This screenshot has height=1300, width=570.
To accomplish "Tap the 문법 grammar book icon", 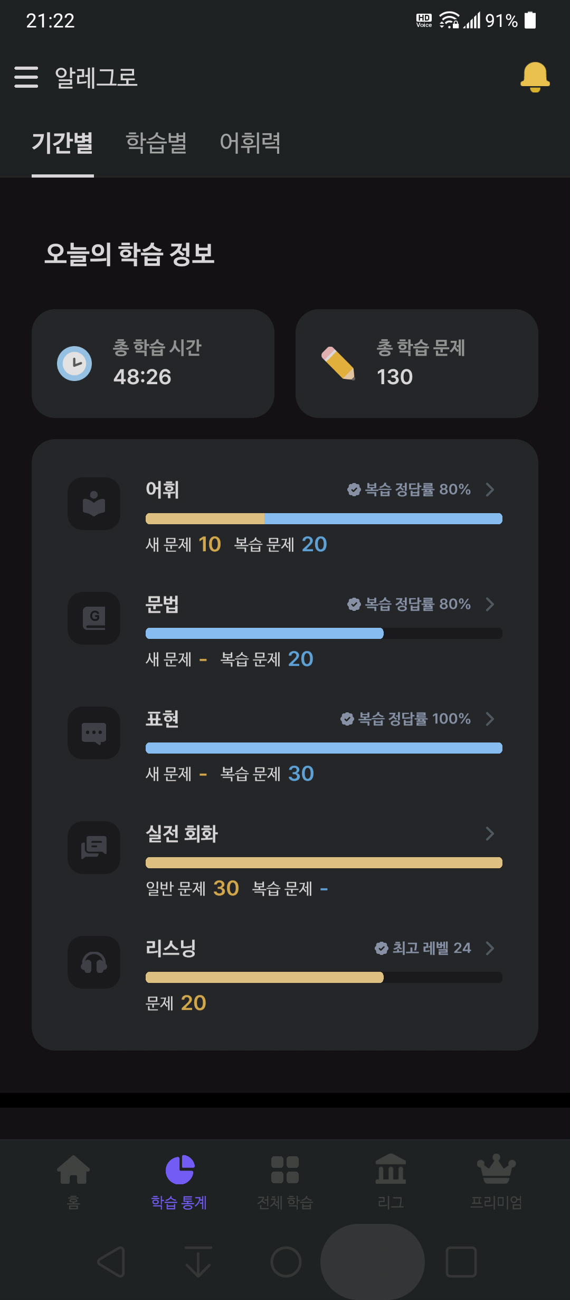I will (94, 618).
